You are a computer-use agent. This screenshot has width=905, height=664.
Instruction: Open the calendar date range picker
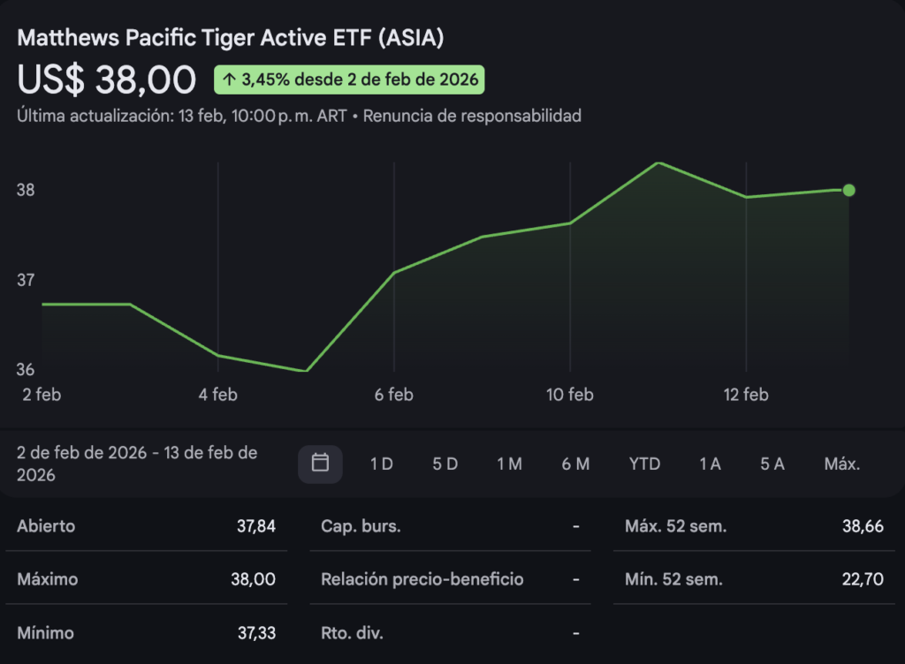(x=320, y=464)
